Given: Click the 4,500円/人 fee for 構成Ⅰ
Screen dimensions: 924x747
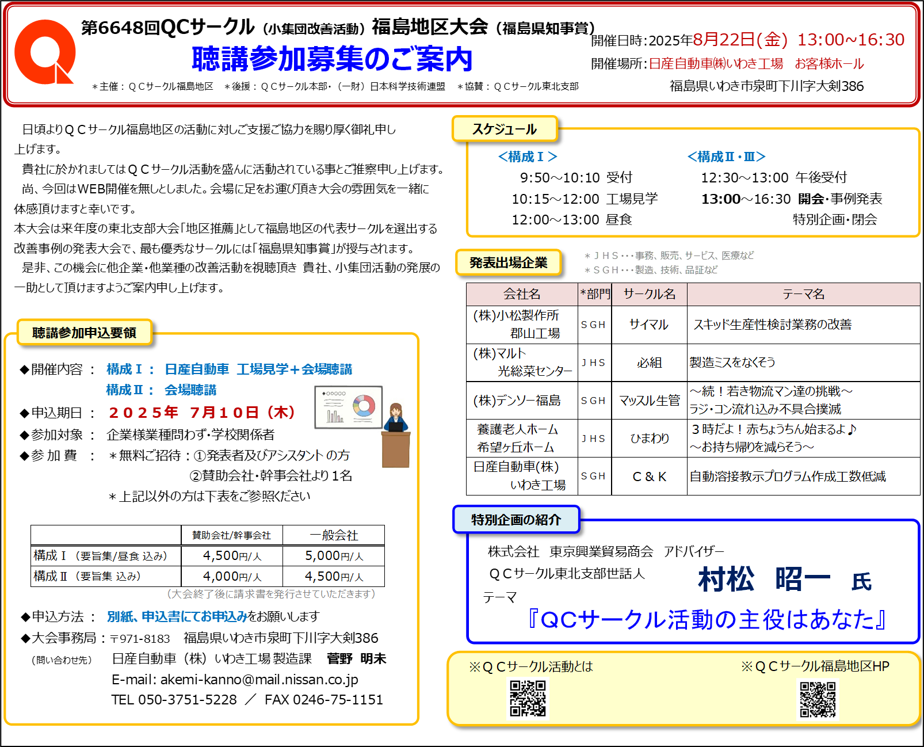Looking at the screenshot, I should pos(232,556).
